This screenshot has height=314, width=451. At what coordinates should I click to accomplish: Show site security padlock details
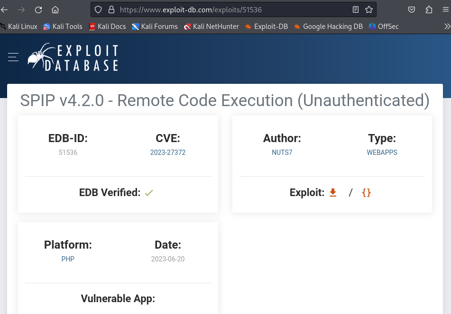pos(111,10)
